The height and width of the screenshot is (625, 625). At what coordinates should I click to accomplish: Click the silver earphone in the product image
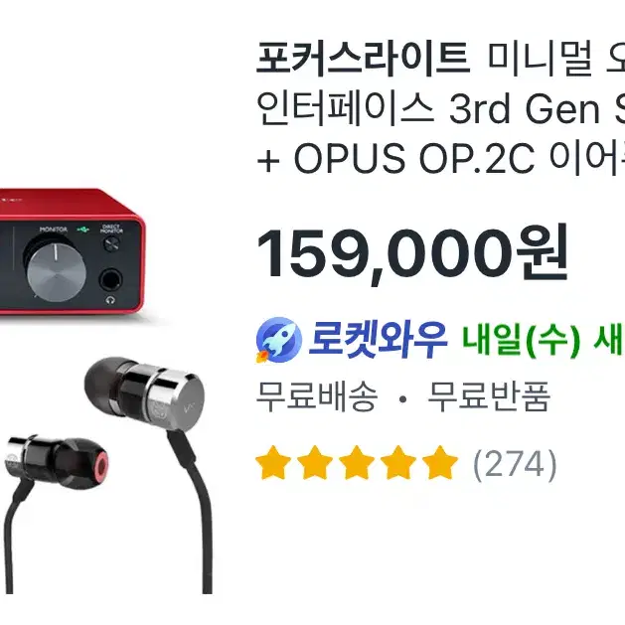pos(145,392)
